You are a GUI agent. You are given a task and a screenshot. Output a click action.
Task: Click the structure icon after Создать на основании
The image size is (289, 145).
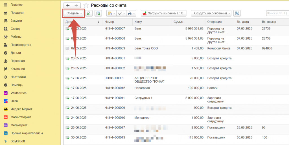237,13
